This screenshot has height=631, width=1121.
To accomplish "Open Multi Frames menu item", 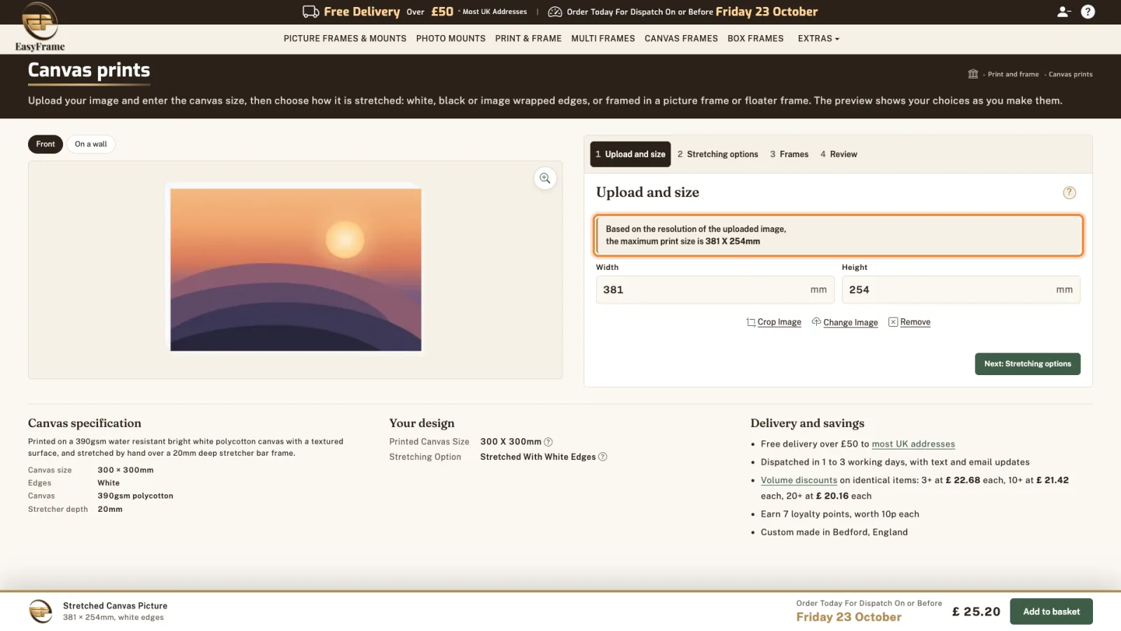I will coord(603,39).
